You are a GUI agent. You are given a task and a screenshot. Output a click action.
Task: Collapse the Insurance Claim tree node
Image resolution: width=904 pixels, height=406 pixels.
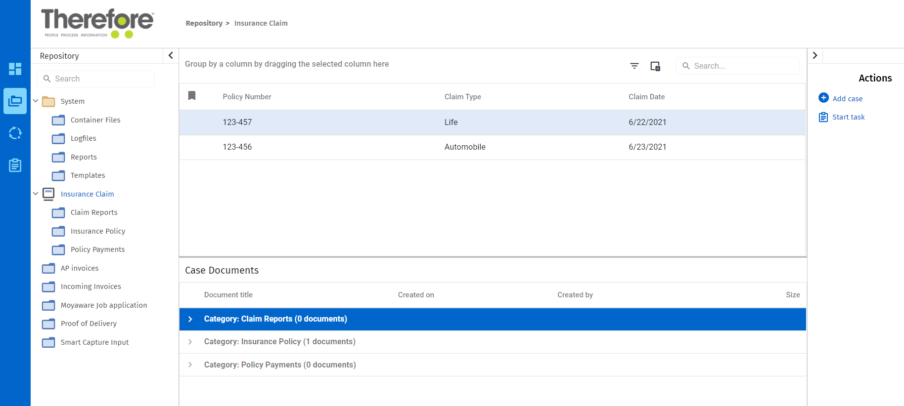click(x=36, y=194)
